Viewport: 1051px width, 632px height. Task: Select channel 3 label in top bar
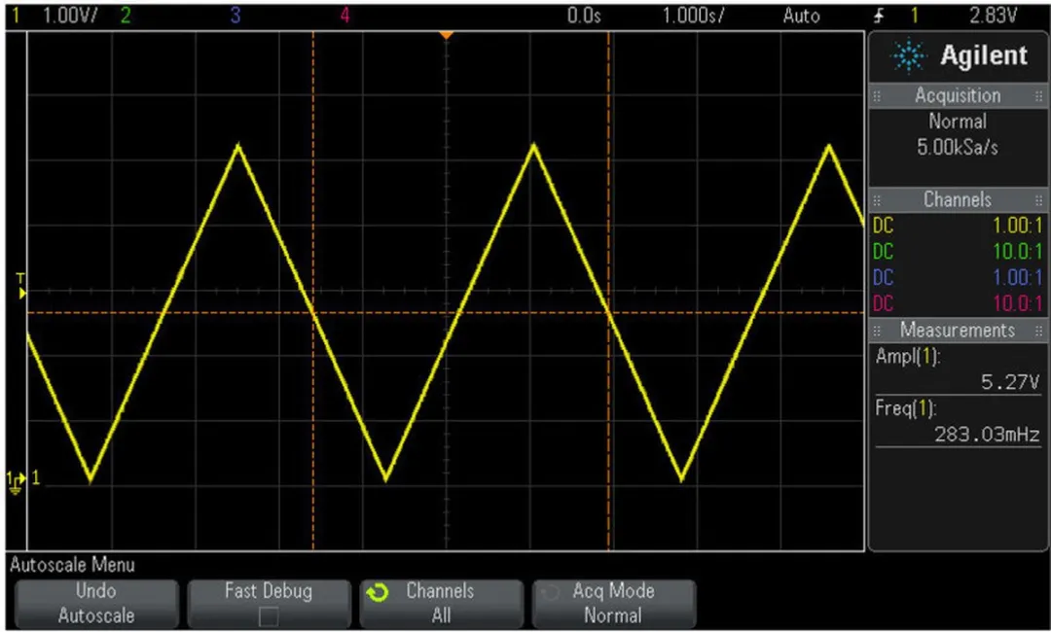(x=235, y=17)
